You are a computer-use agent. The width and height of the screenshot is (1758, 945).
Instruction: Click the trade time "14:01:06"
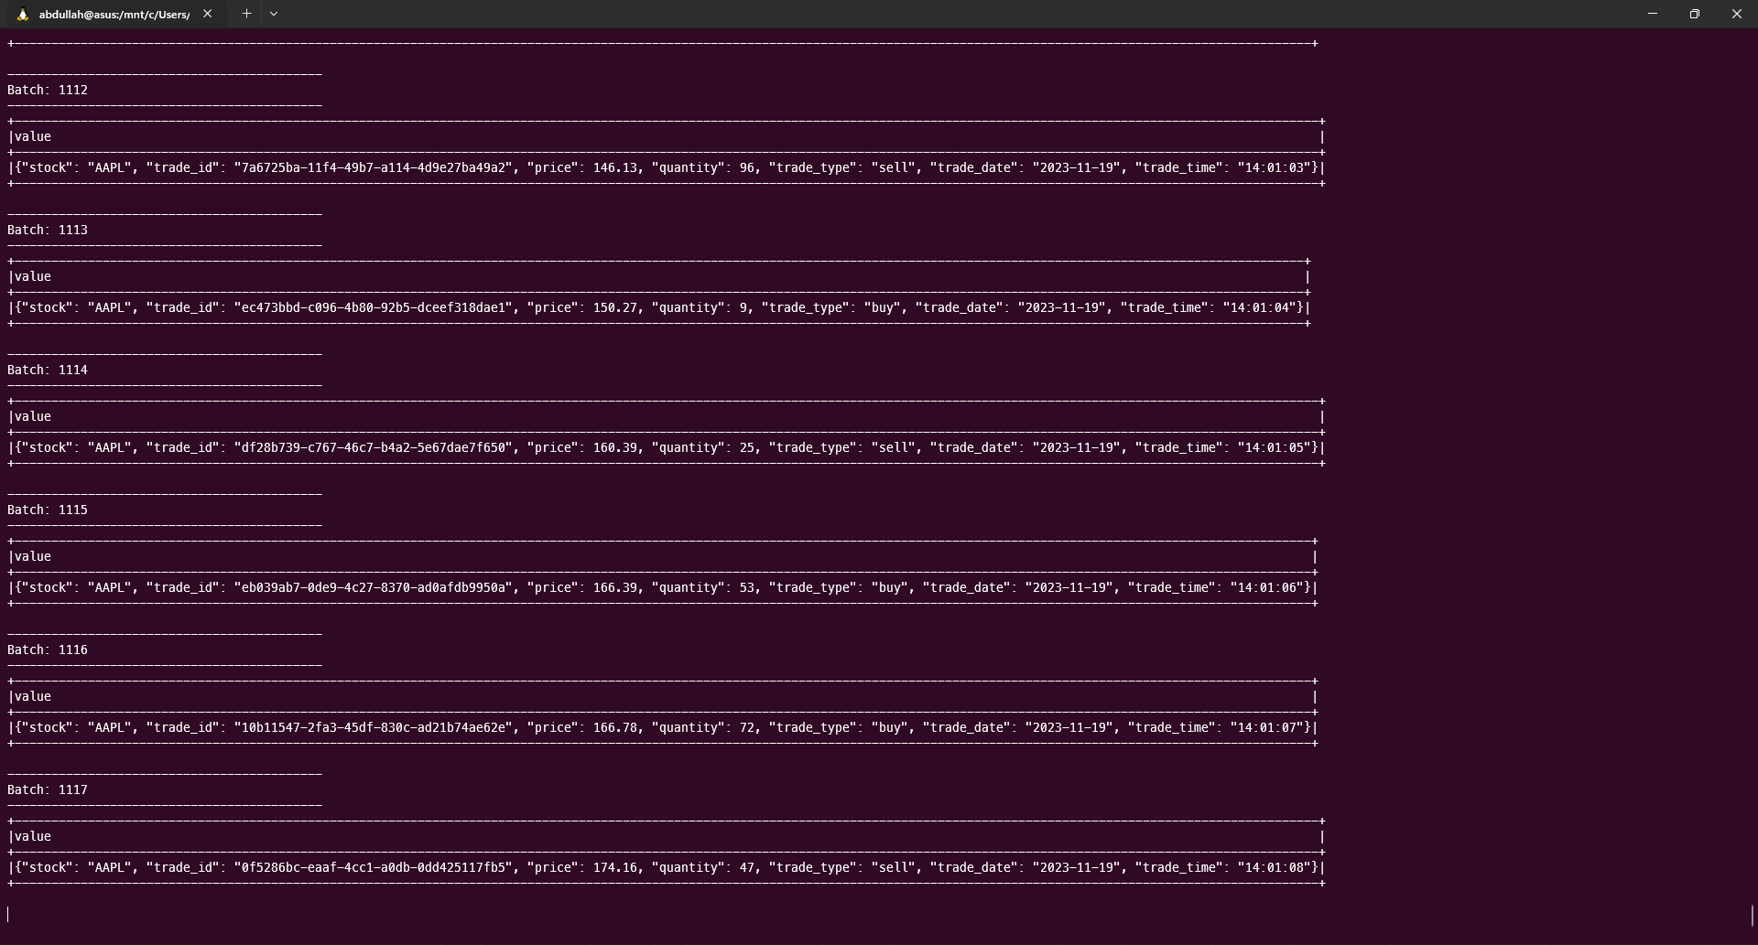click(x=1267, y=587)
